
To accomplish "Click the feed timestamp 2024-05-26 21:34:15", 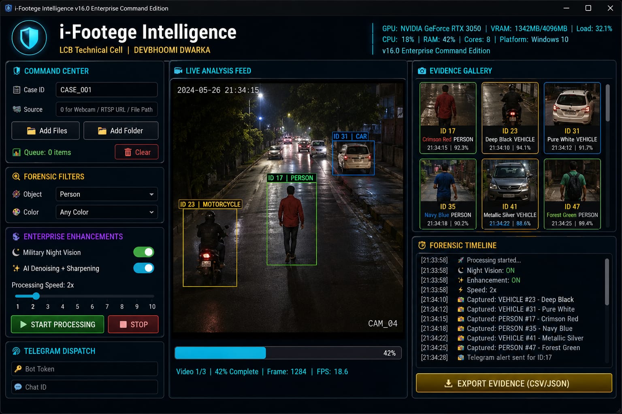I will (x=218, y=90).
